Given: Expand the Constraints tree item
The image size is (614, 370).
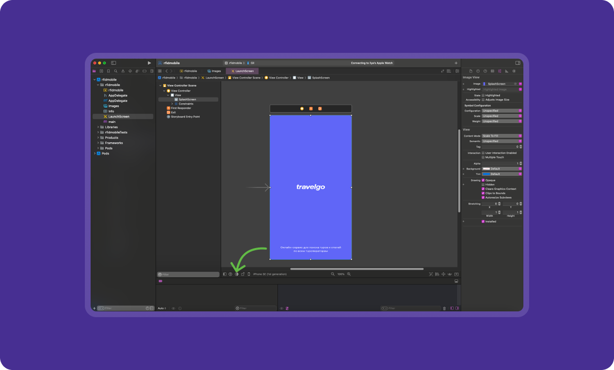Looking at the screenshot, I should tap(172, 104).
